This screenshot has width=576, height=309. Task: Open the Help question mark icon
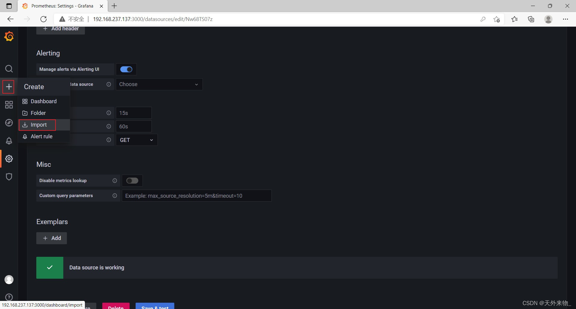(x=9, y=297)
